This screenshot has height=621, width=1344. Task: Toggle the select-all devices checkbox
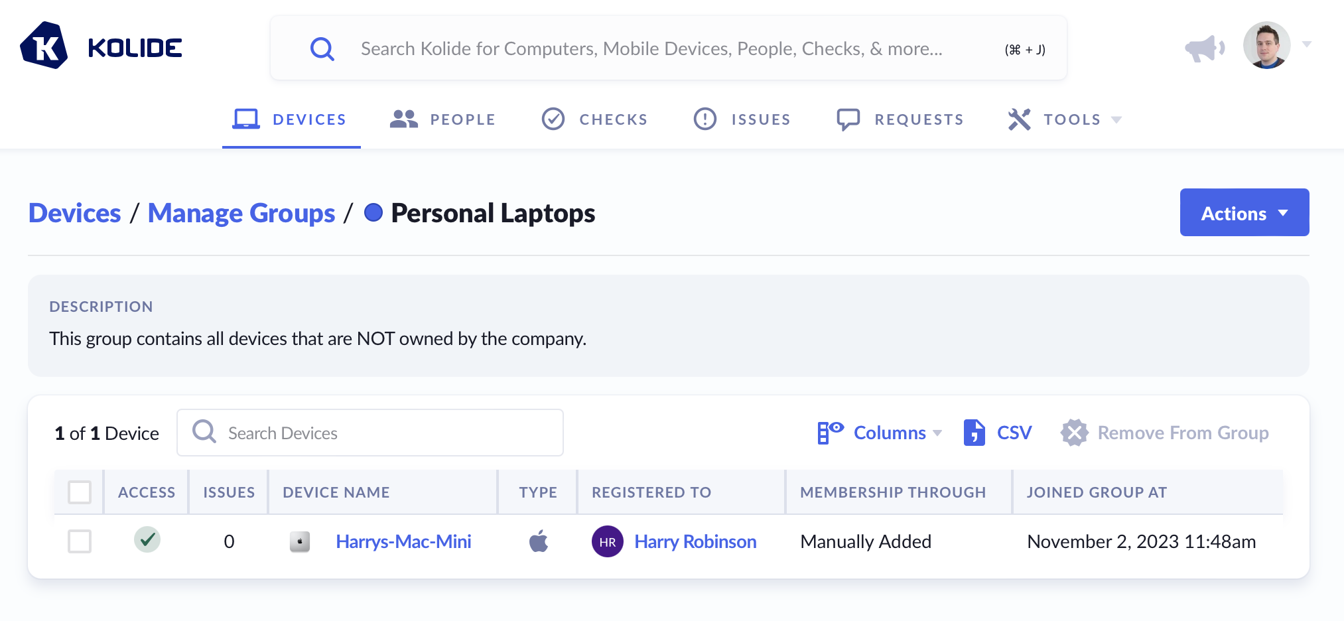(80, 492)
